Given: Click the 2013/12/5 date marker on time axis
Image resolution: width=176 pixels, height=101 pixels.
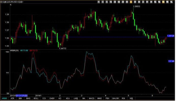Looking at the screenshot, I should pos(22,96).
